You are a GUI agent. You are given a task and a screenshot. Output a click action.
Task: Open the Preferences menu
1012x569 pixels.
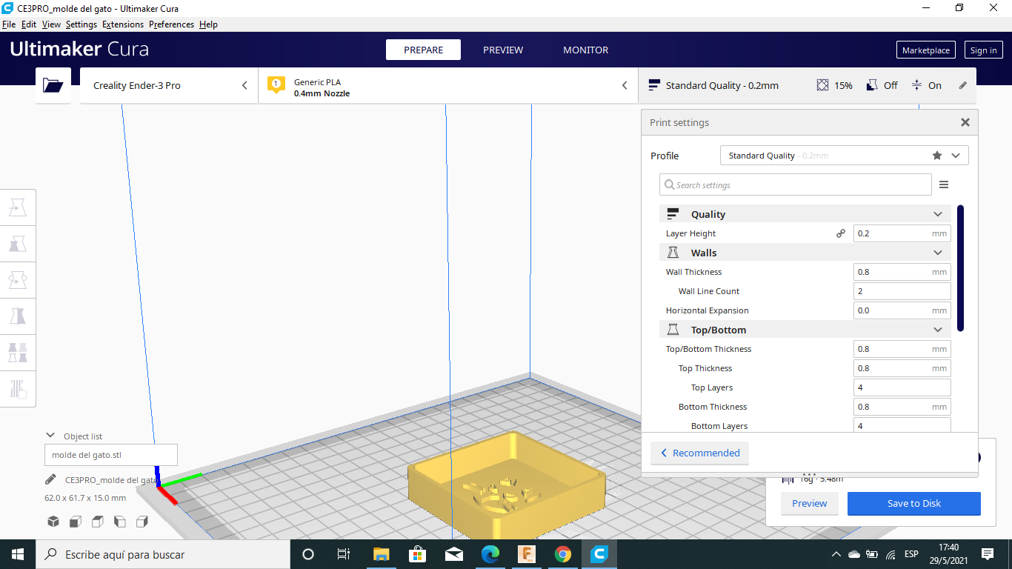[x=171, y=24]
